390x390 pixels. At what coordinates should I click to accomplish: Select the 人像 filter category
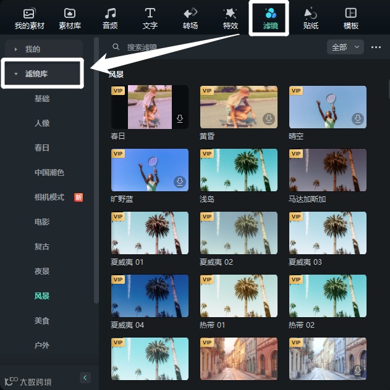click(42, 123)
